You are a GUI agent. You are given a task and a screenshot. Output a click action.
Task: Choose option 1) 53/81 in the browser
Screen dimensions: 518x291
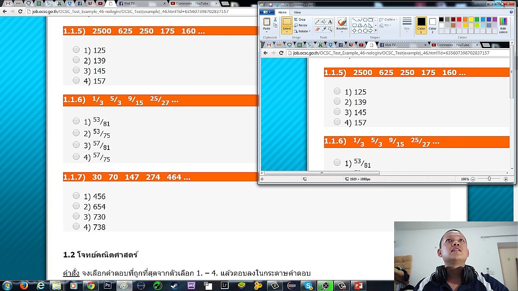pyautogui.click(x=76, y=121)
